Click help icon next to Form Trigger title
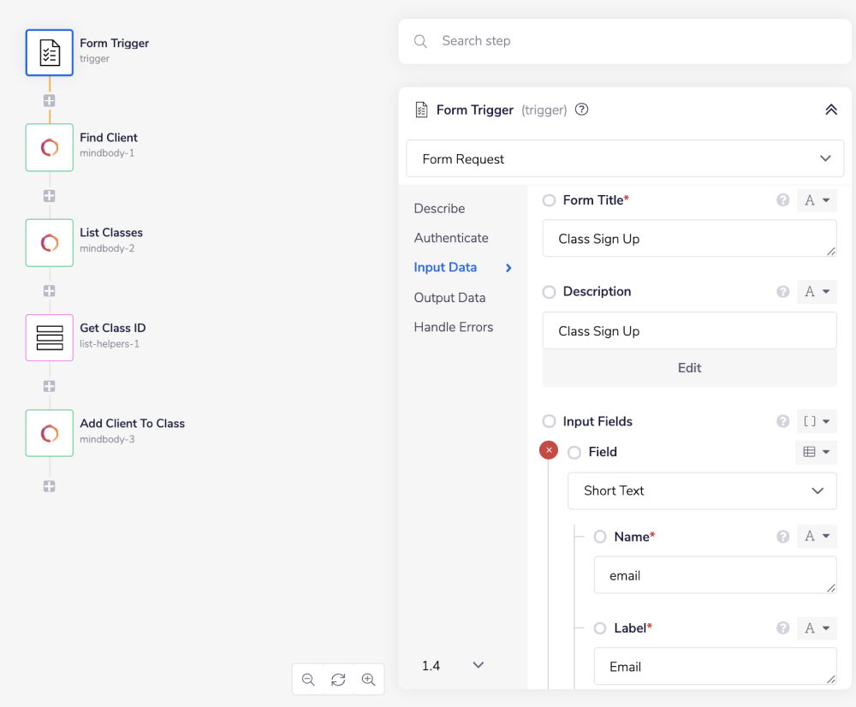Image resolution: width=856 pixels, height=707 pixels. point(582,110)
